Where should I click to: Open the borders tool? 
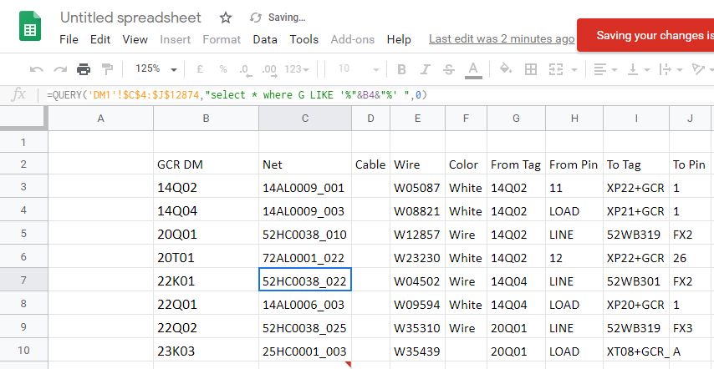[x=531, y=69]
